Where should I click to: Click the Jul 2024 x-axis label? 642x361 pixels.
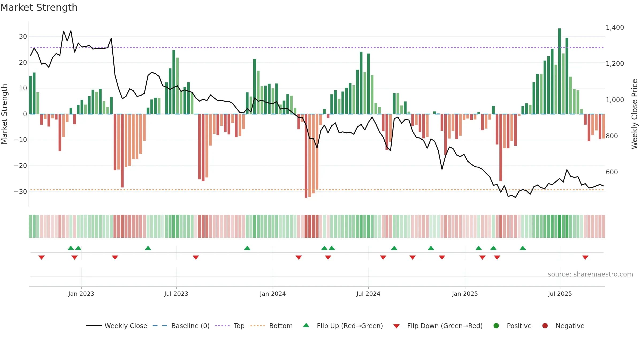click(368, 294)
